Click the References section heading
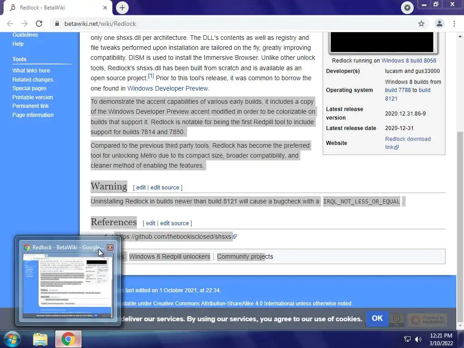 [x=114, y=222]
